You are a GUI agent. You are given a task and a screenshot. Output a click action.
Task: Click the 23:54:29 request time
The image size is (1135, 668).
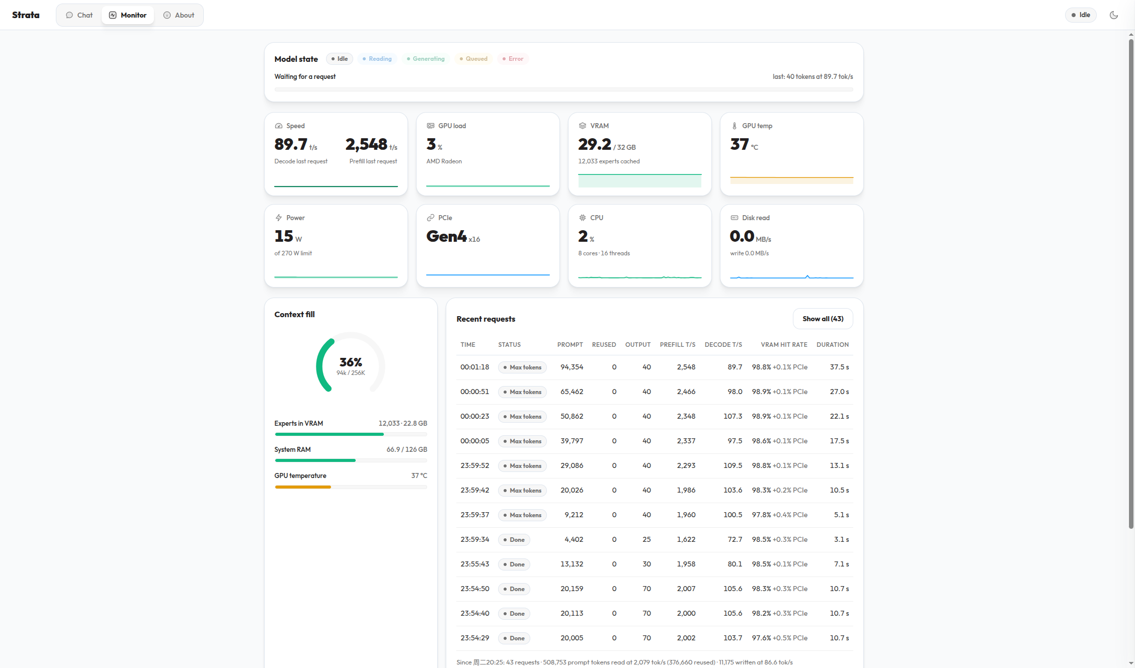474,638
